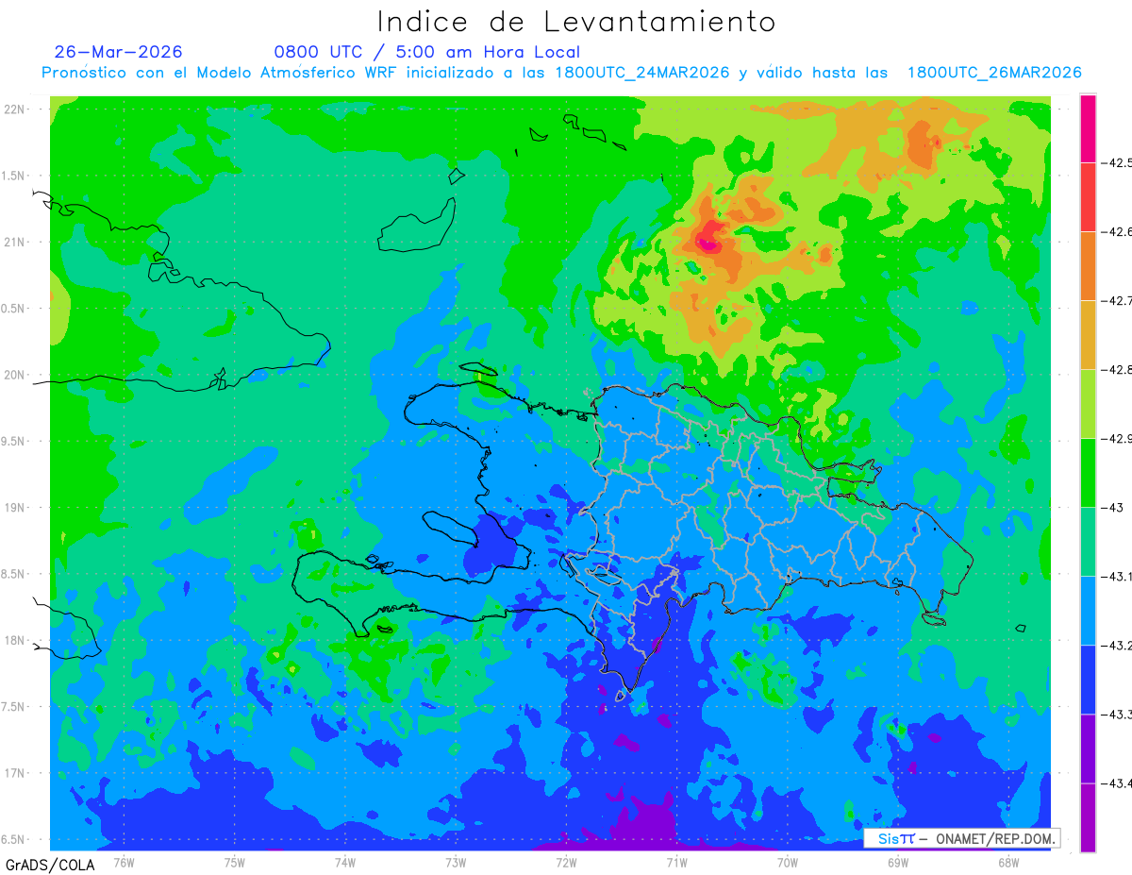Click the WRF model forecast description line
1132x875 pixels.
tap(561, 73)
